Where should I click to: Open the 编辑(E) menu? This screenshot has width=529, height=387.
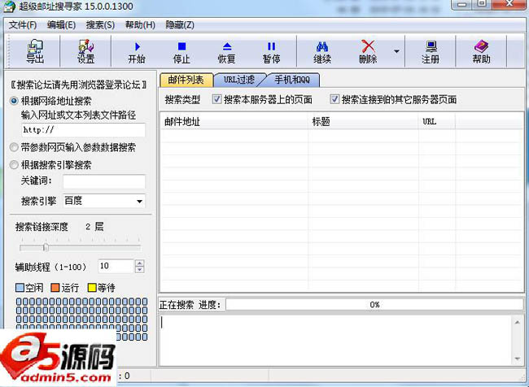pyautogui.click(x=61, y=25)
